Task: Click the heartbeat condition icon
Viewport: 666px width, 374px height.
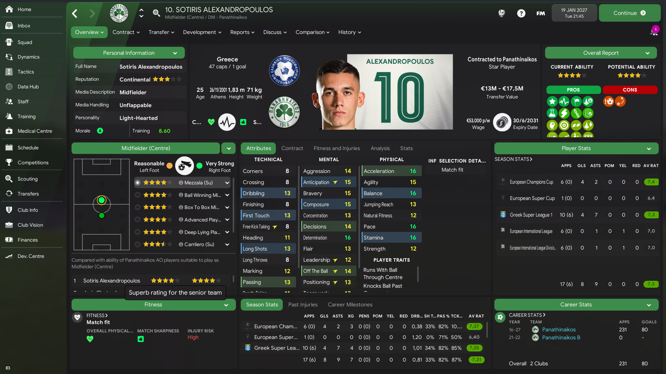Action: click(227, 122)
